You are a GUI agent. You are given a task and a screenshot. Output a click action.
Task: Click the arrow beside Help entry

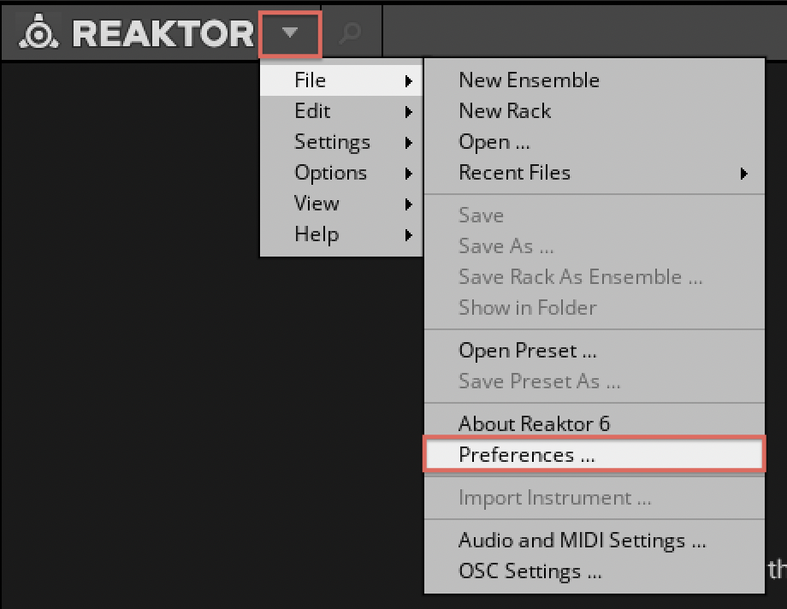[409, 235]
